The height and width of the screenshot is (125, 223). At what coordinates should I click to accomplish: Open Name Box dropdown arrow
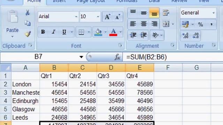[81, 57]
